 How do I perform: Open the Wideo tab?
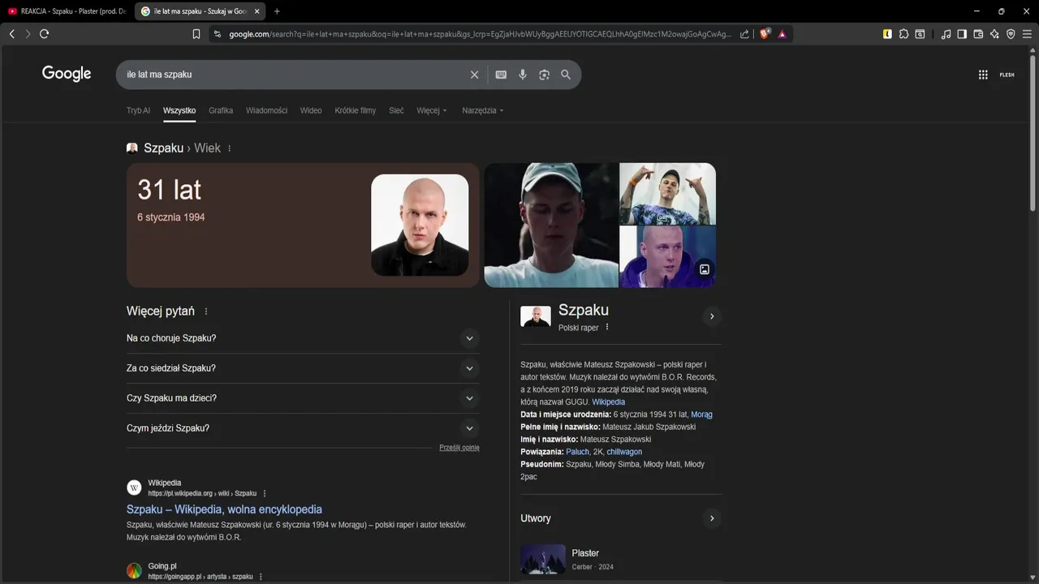pyautogui.click(x=311, y=110)
